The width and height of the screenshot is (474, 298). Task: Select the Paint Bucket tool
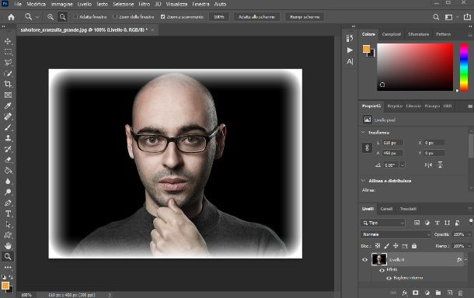(x=8, y=171)
